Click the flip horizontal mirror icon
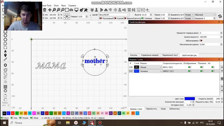Screen dimensions: 224x126 pos(106,10)
